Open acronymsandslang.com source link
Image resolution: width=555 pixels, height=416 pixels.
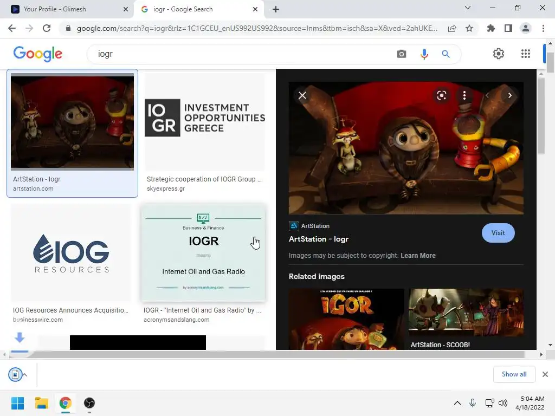click(x=176, y=320)
